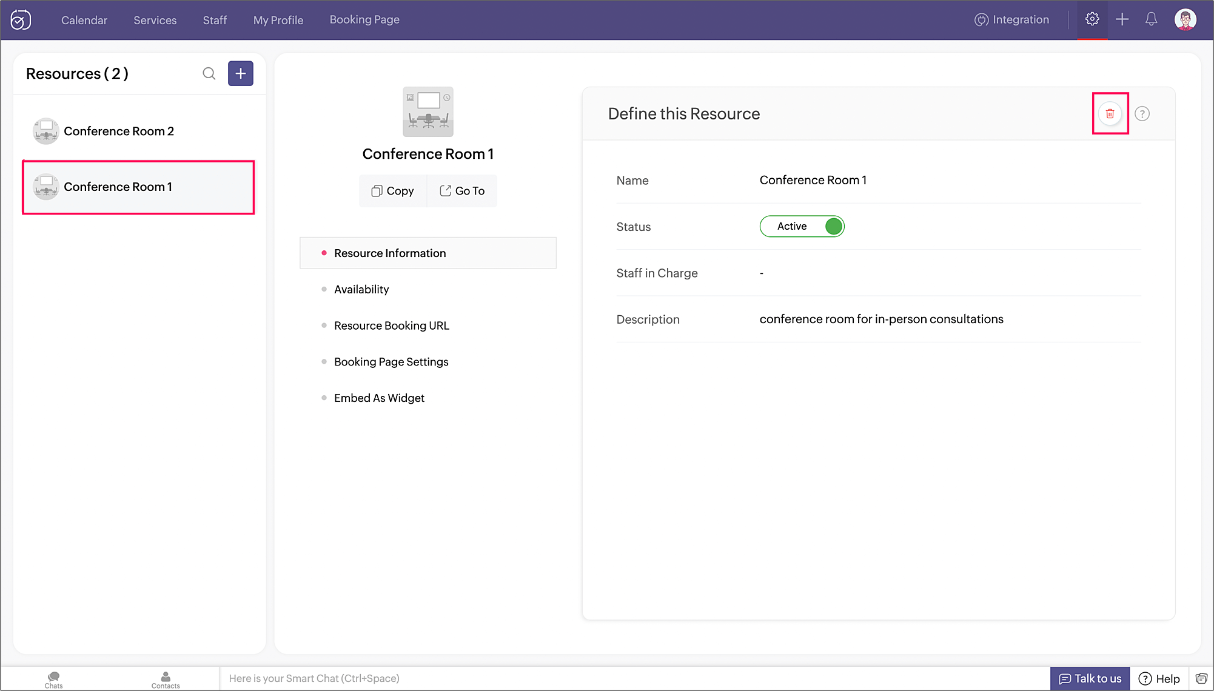
Task: Click the Copy button
Action: pyautogui.click(x=393, y=191)
